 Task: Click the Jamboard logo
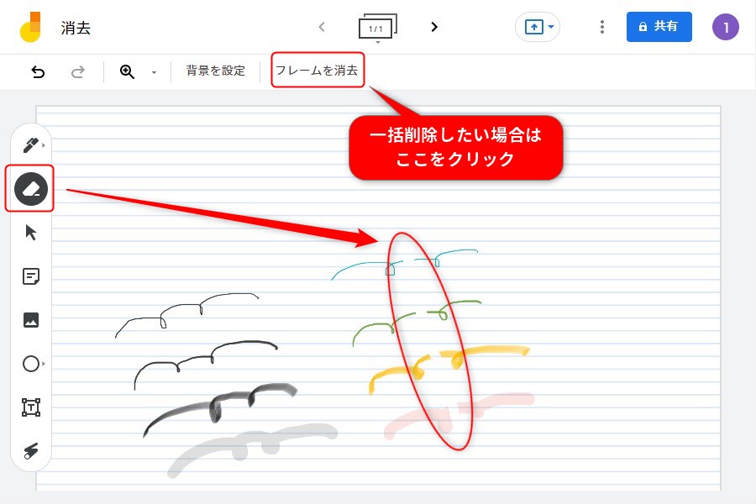pyautogui.click(x=30, y=27)
